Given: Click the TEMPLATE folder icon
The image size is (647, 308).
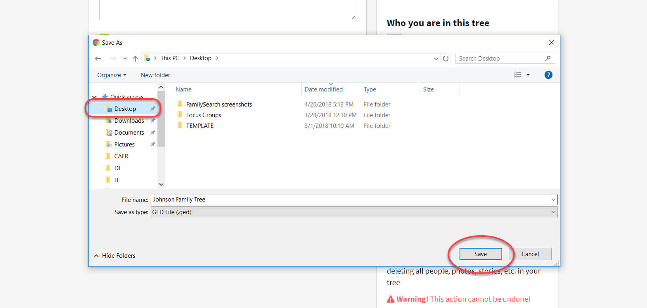Looking at the screenshot, I should [x=180, y=125].
